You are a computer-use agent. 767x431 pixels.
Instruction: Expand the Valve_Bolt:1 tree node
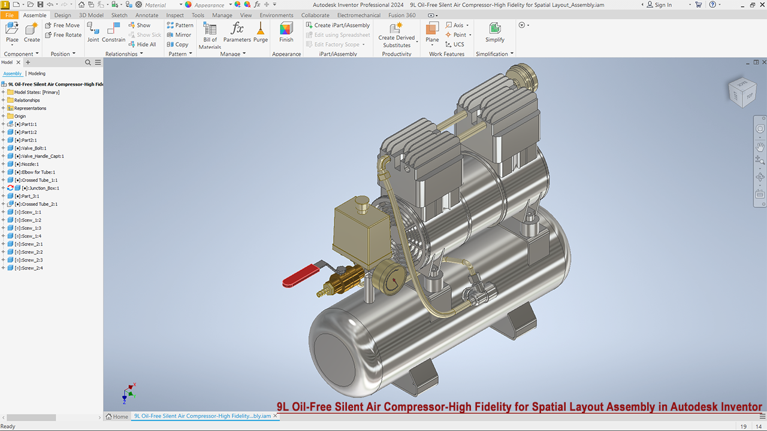click(3, 148)
